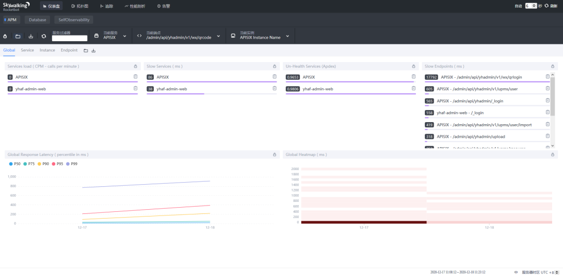Click the export download icon in toolbar
This screenshot has height=276, width=563.
click(31, 37)
